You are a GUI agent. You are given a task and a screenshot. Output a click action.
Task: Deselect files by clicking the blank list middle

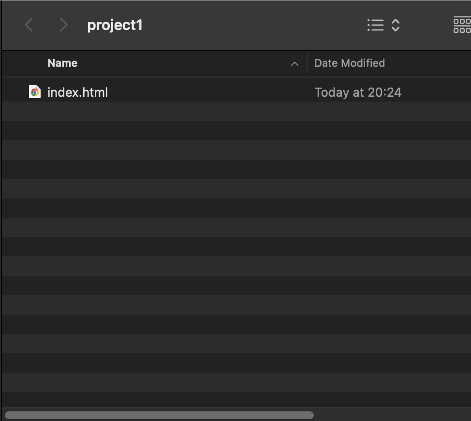236,247
